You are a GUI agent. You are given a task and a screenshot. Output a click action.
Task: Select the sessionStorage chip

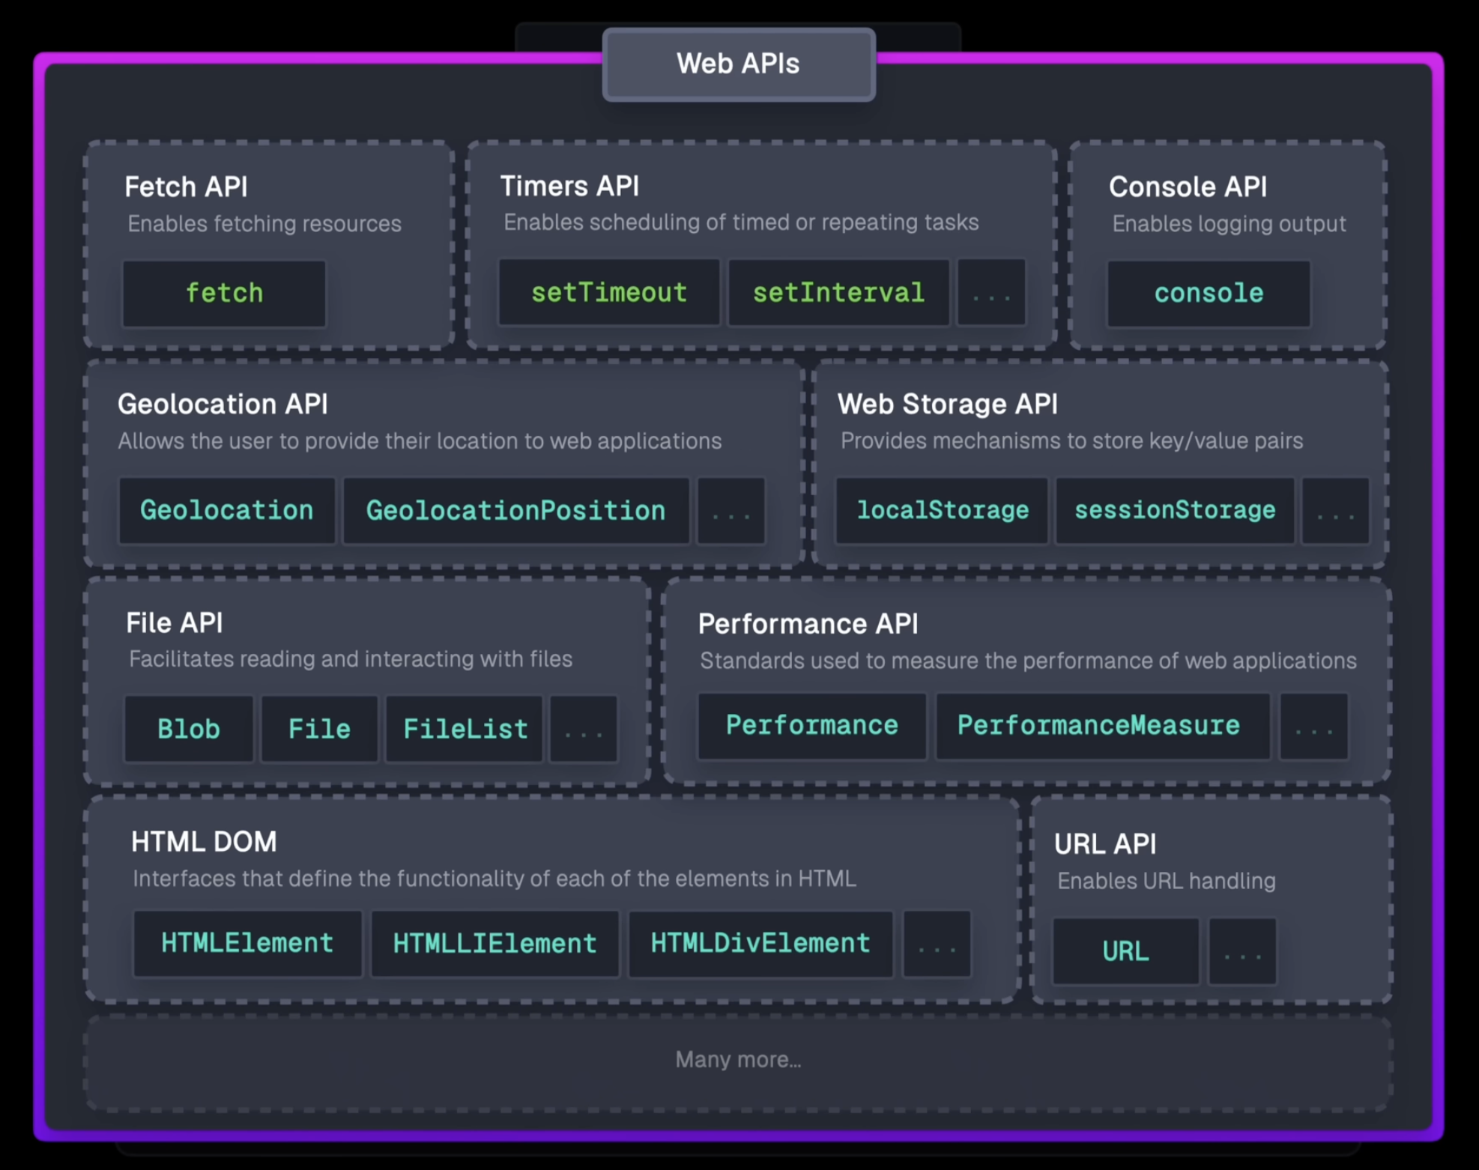click(x=1174, y=510)
